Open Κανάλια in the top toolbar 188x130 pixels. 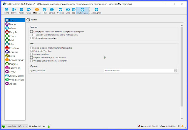[x=52, y=11]
